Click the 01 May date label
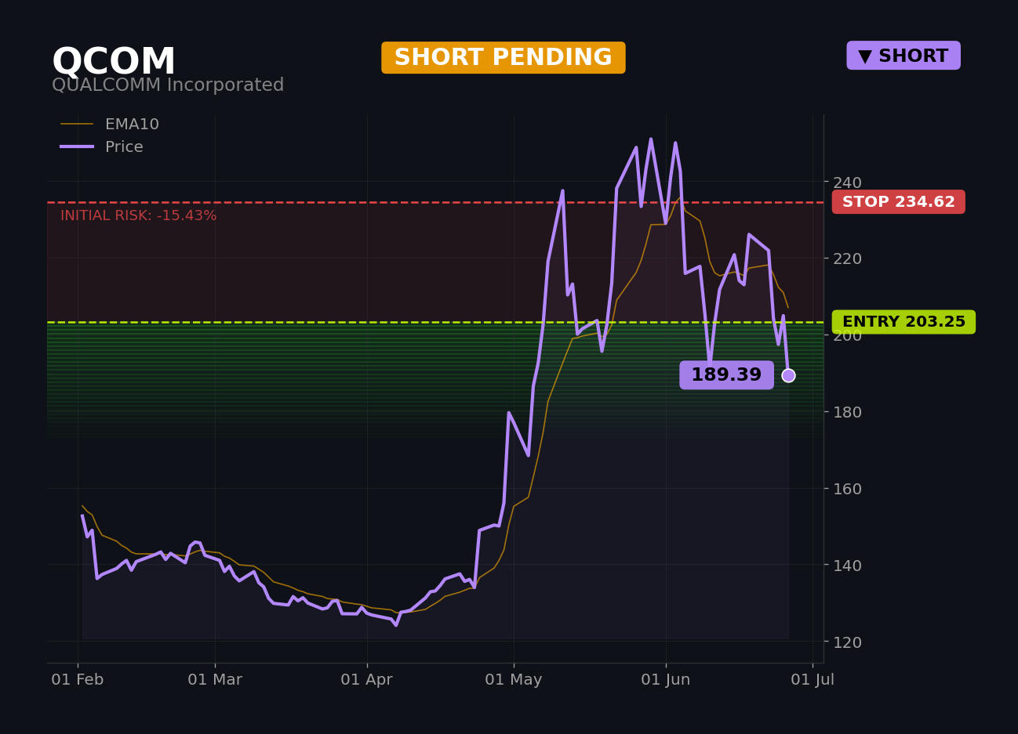This screenshot has width=1018, height=734. (514, 680)
